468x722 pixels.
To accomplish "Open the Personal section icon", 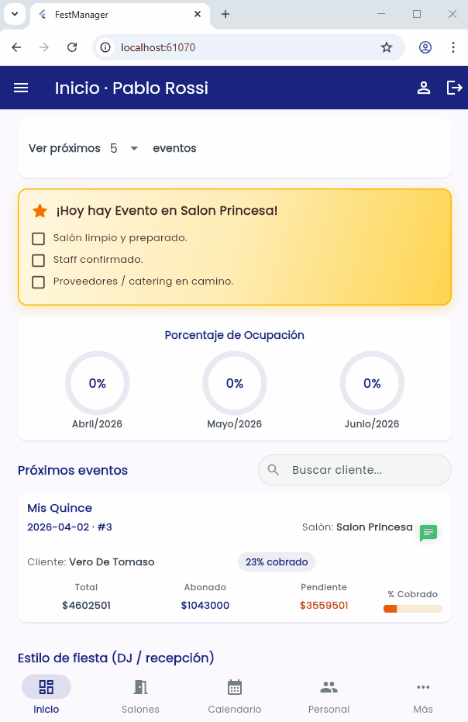I will 329,687.
